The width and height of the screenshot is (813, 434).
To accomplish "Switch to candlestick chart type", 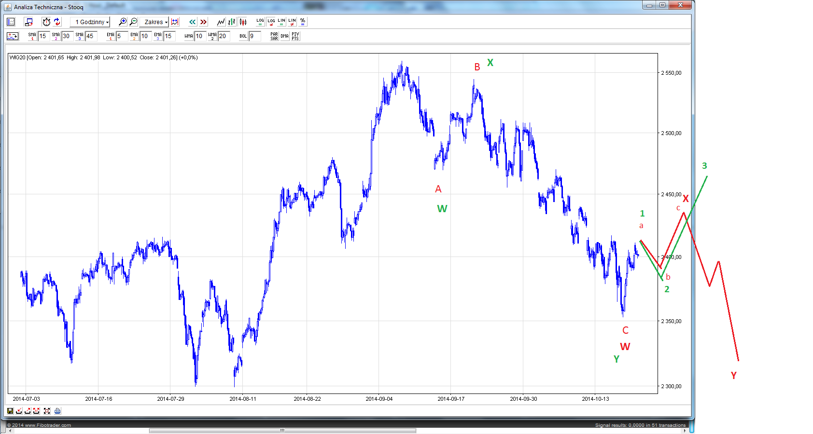I will (243, 22).
